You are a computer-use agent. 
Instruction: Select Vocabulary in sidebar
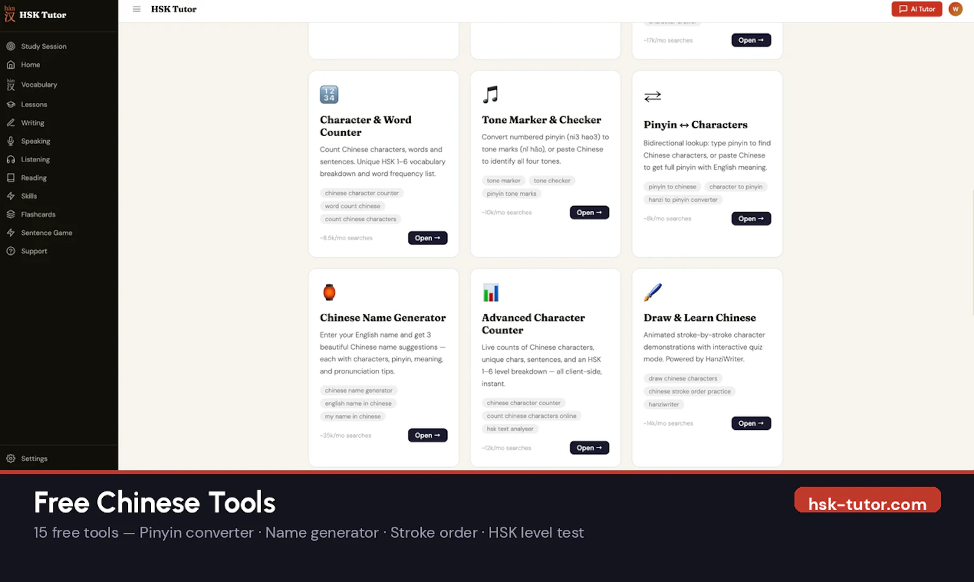[x=39, y=85]
